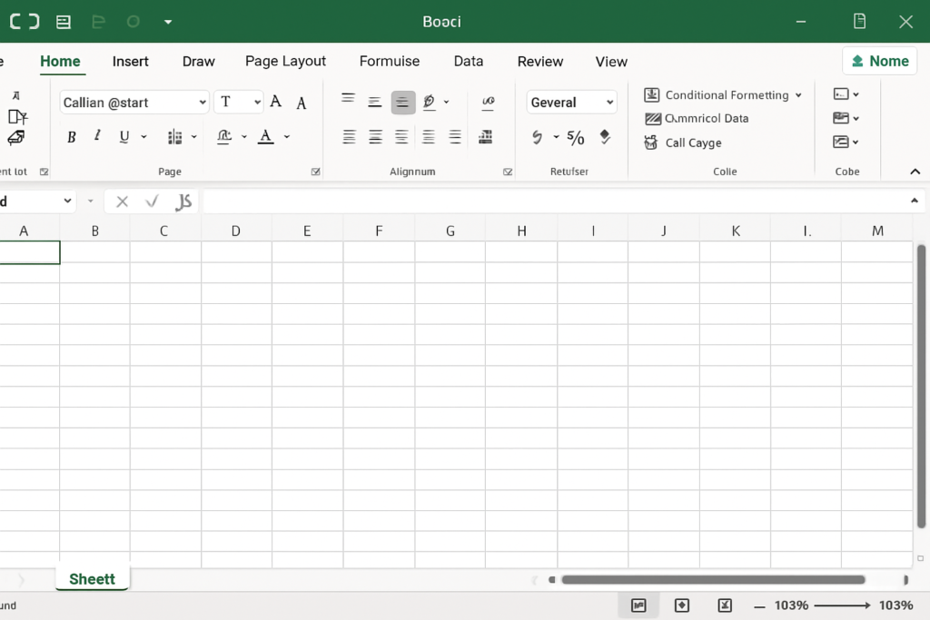Click the Nome button
The image size is (930, 620).
(x=879, y=61)
